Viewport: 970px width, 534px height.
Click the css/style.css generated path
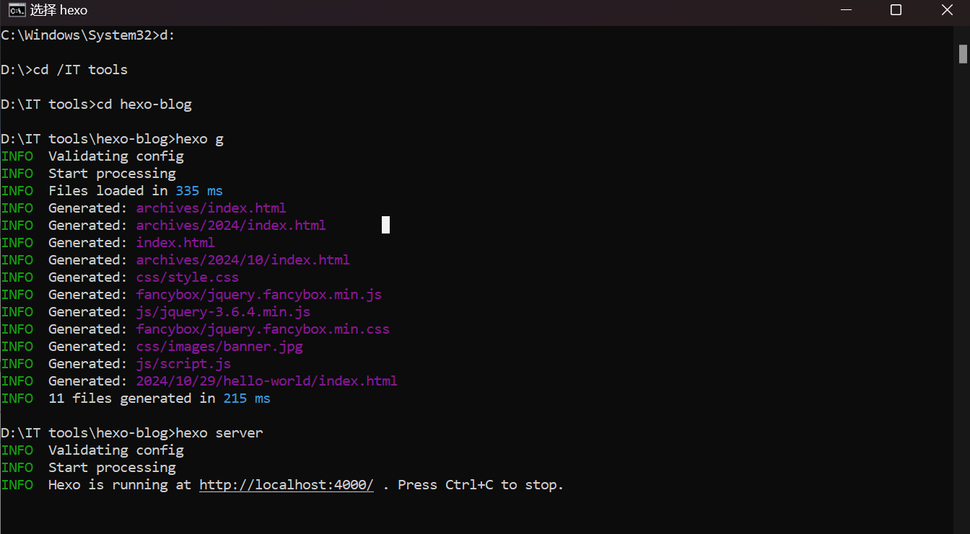point(187,277)
